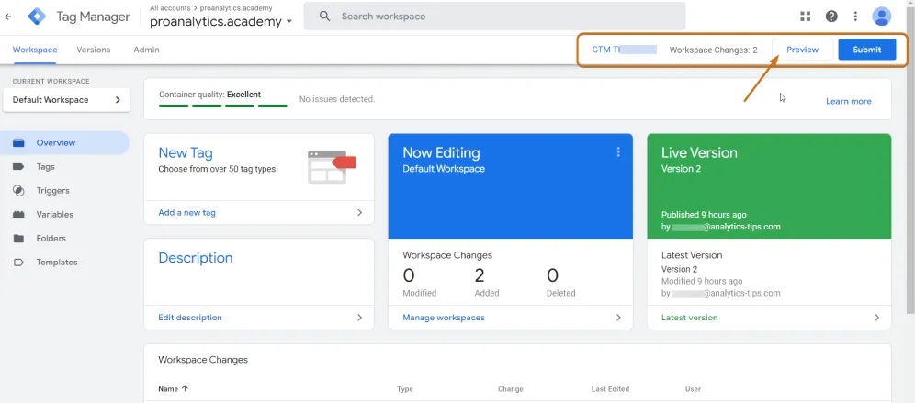This screenshot has width=915, height=403.
Task: Click chevron next to Add a new tag
Action: pos(359,213)
